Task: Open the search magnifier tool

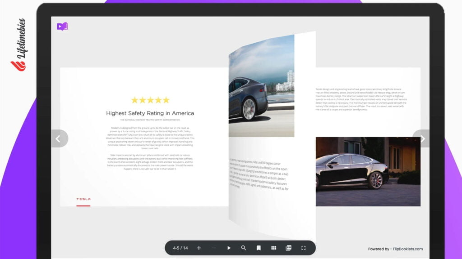Action: 243,248
